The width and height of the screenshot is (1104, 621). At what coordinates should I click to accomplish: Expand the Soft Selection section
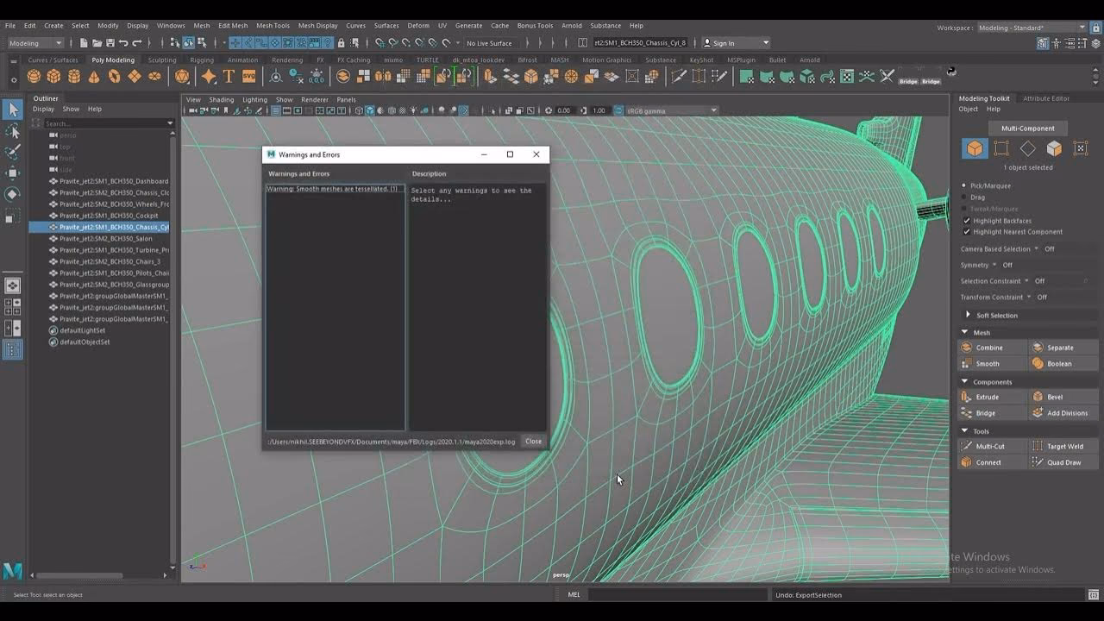tap(969, 316)
